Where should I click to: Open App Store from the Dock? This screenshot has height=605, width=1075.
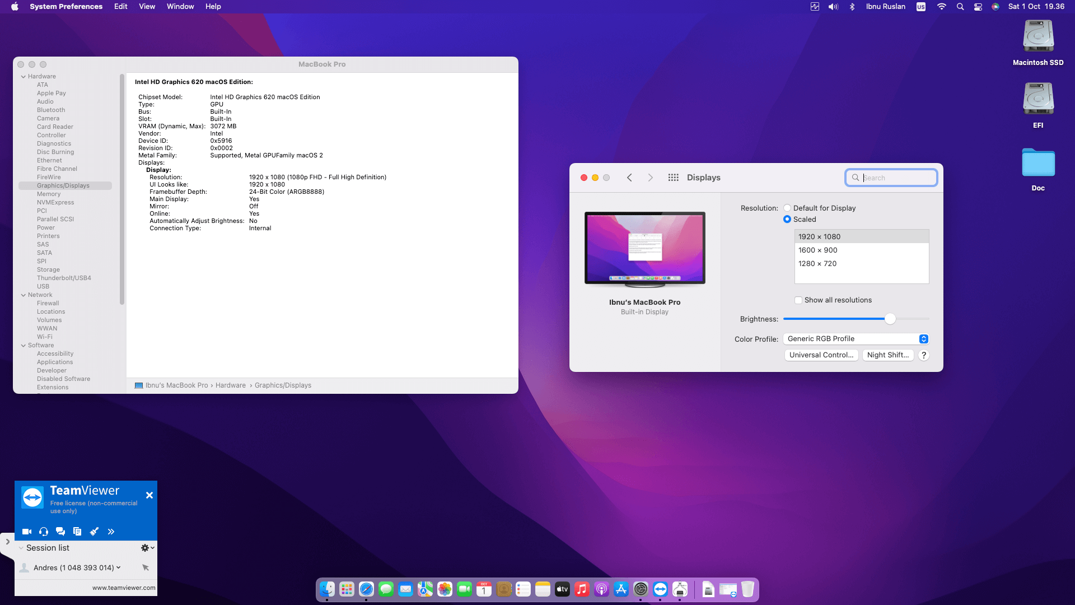coord(621,589)
